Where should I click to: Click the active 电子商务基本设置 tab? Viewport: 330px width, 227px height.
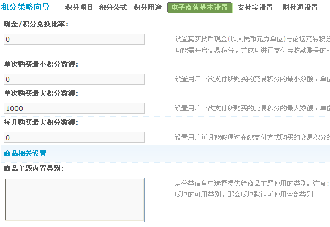click(199, 8)
